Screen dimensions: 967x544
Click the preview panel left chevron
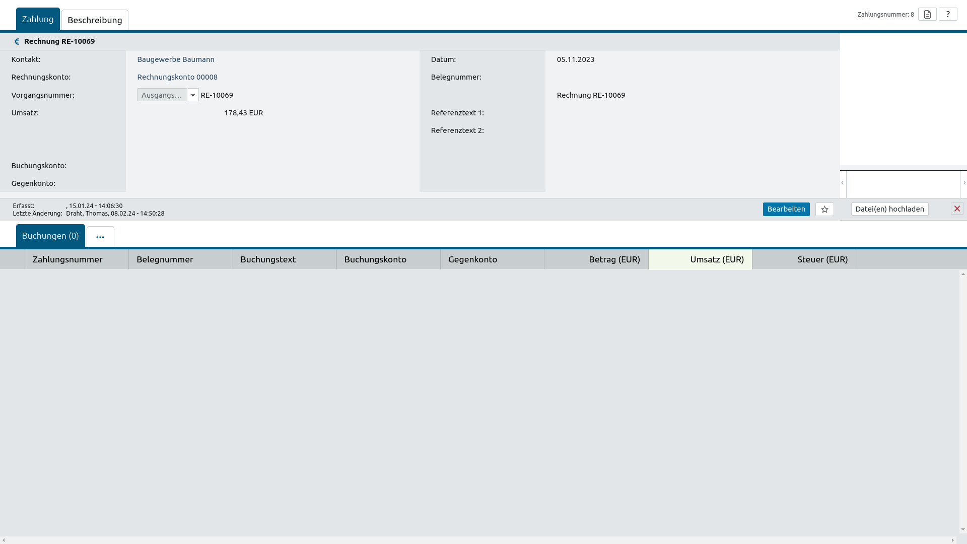842,183
